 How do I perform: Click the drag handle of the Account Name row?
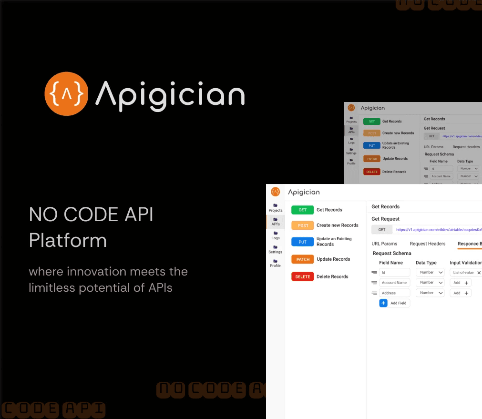[x=374, y=283]
